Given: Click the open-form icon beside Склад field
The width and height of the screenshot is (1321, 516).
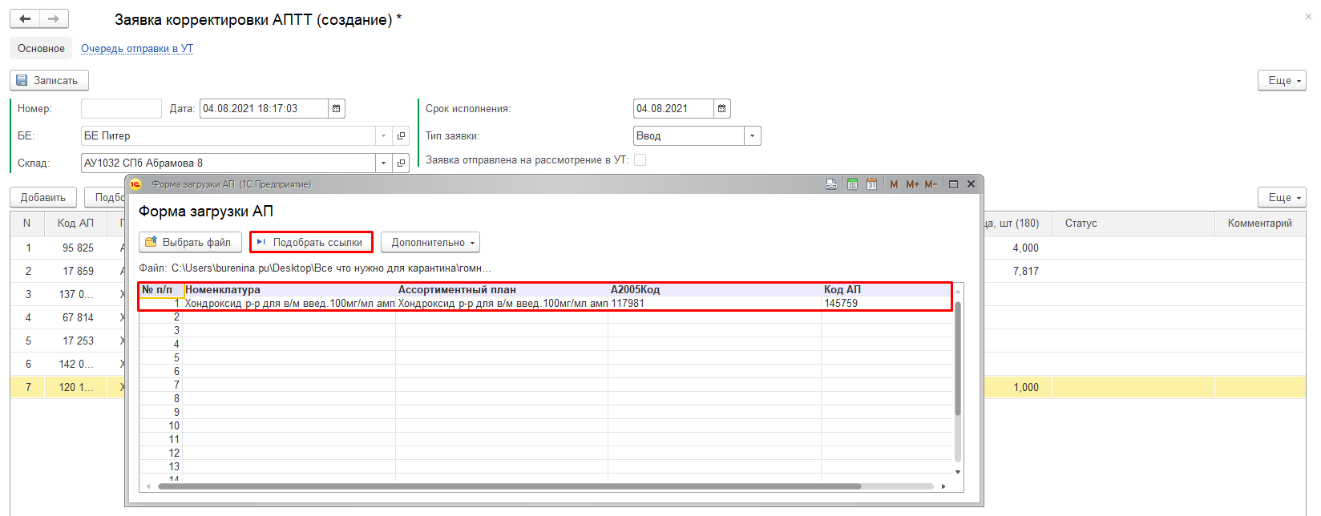Looking at the screenshot, I should (x=402, y=163).
